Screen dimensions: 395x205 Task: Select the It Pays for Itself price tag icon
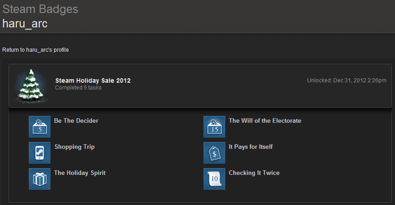214,153
